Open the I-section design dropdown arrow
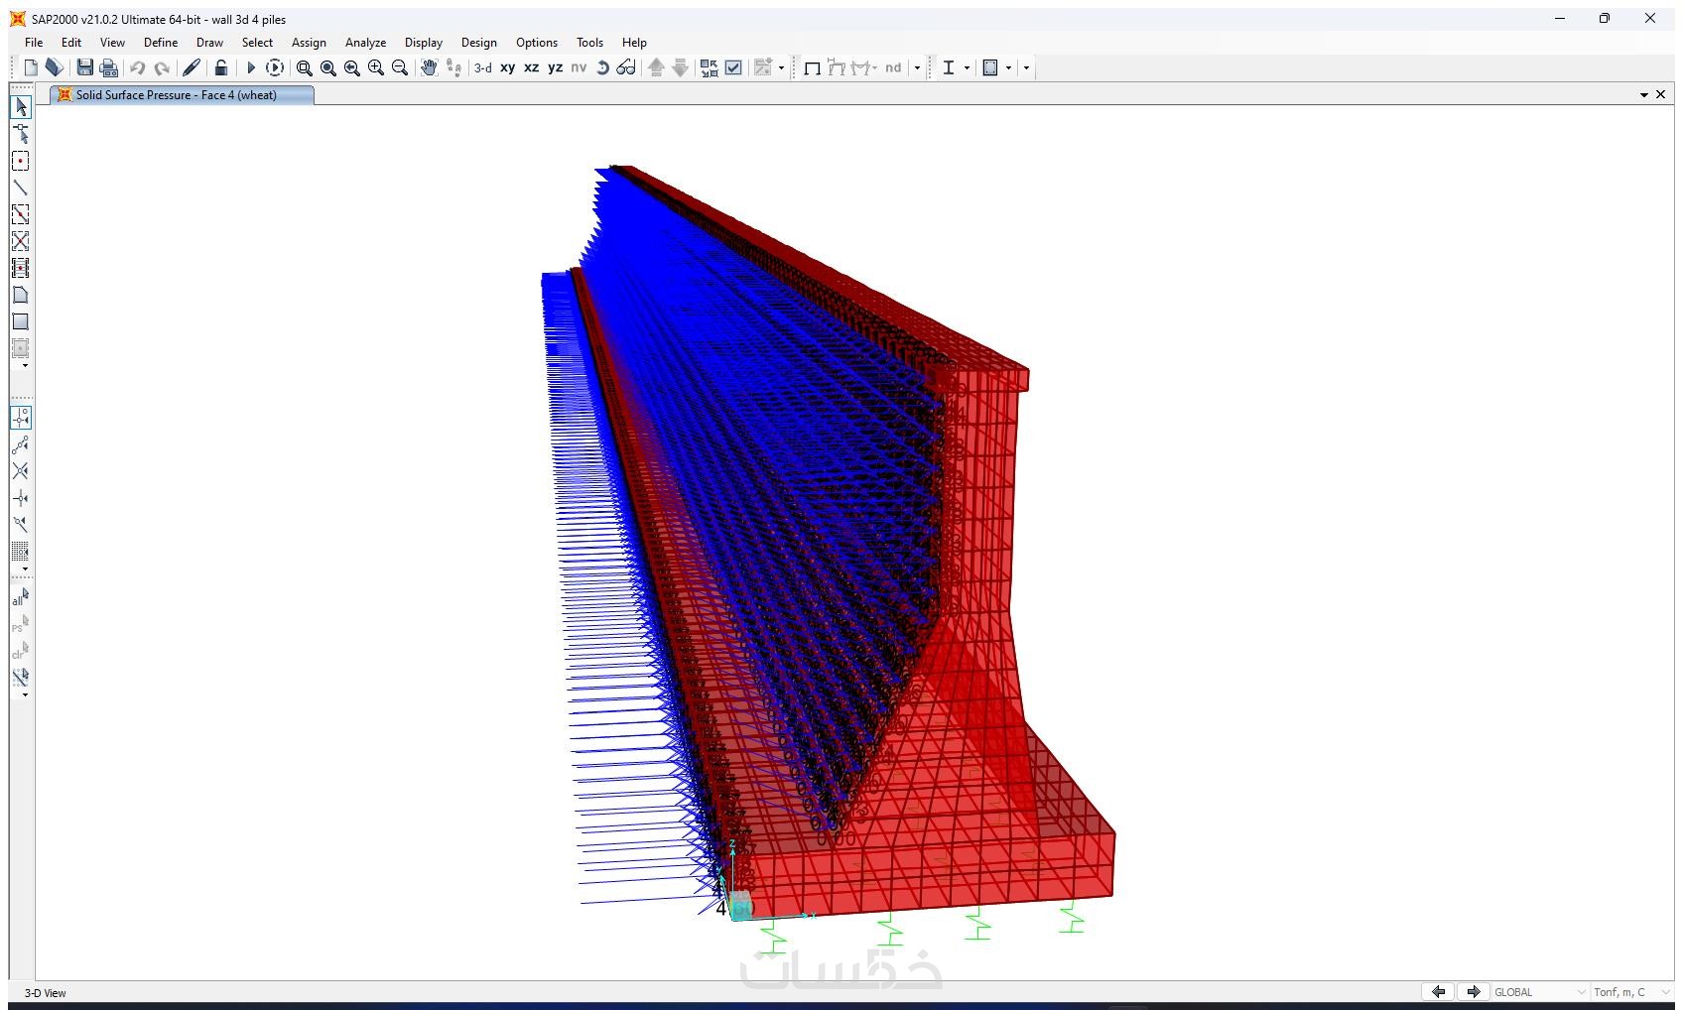The image size is (1683, 1010). [x=967, y=68]
